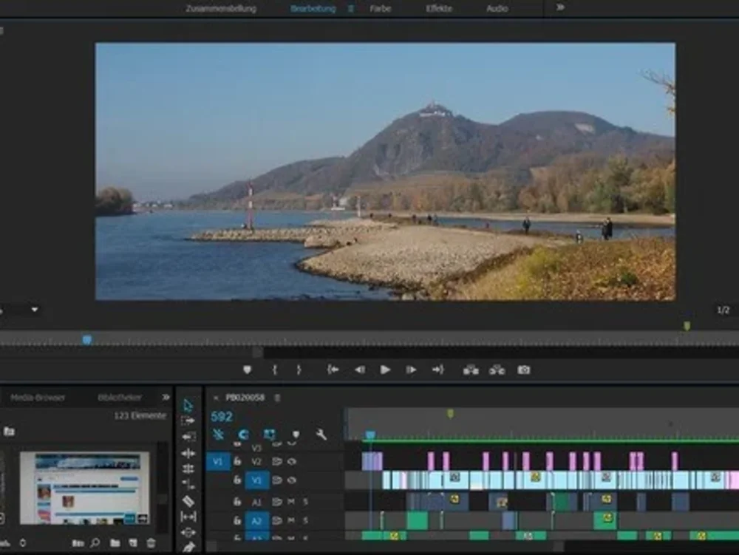Screen dimensions: 739x555
Task: Open Bearbeitung workspace menu icon
Action: click(x=350, y=8)
